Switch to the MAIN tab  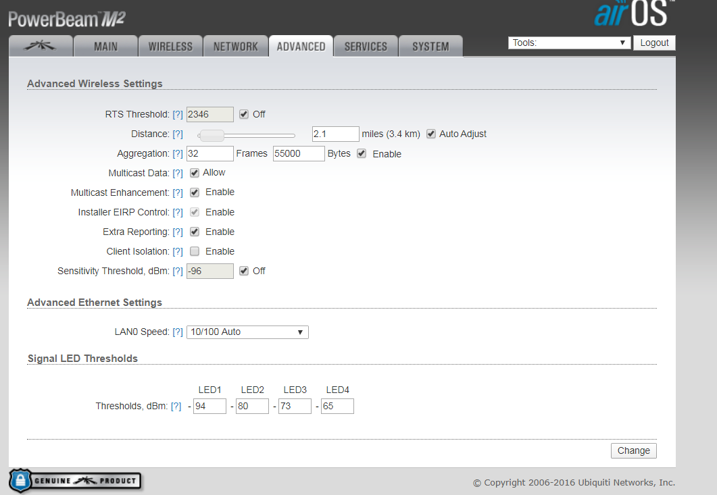coord(105,46)
